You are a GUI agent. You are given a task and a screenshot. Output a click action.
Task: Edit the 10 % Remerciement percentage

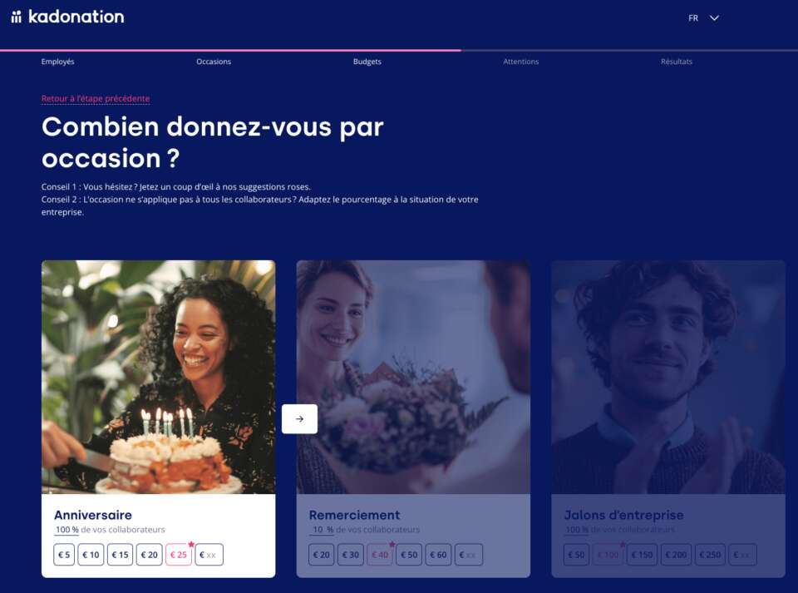[322, 530]
